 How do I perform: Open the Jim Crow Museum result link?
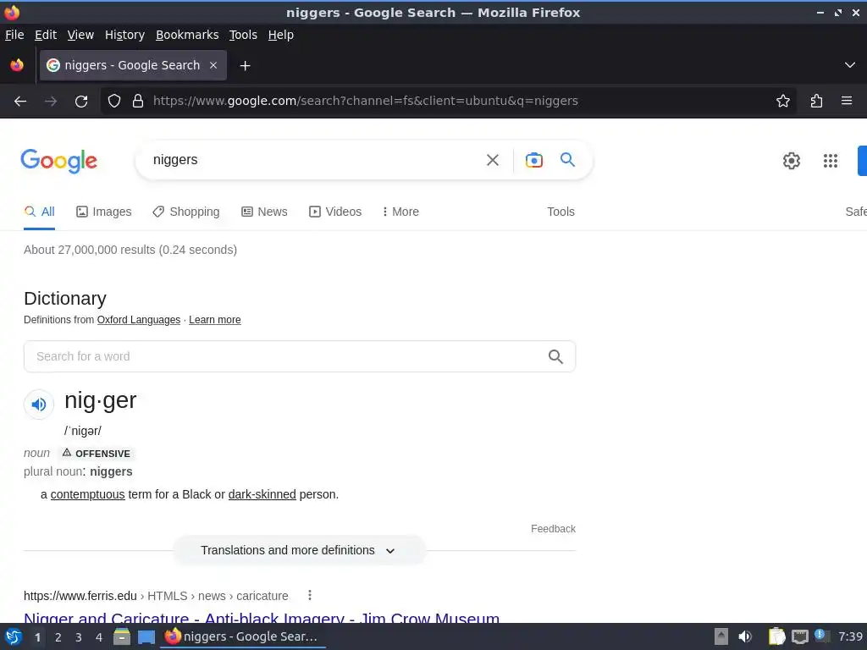point(262,618)
